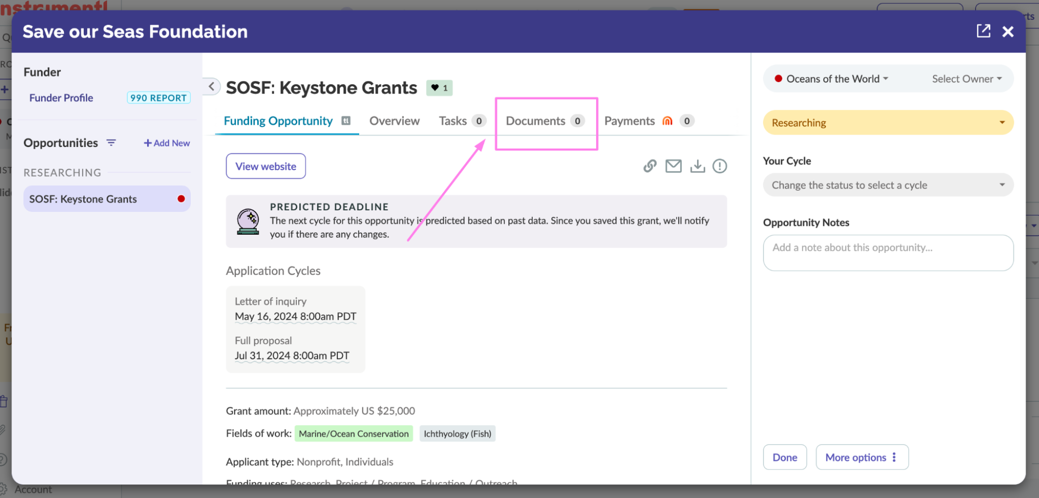The image size is (1039, 498).
Task: Add New opportunity
Action: tap(167, 143)
